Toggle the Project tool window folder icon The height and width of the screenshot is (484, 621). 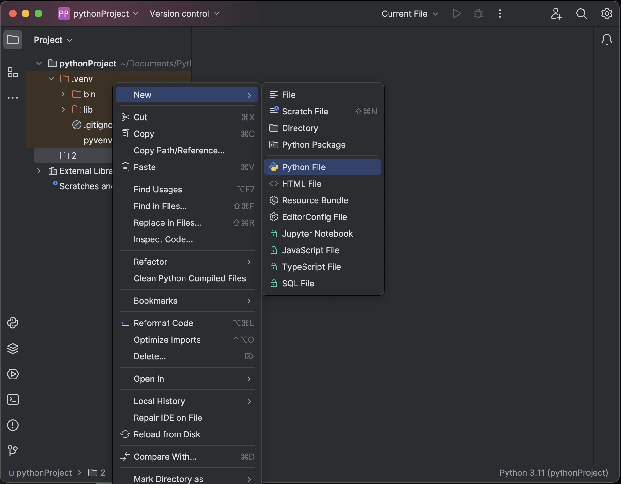click(13, 40)
